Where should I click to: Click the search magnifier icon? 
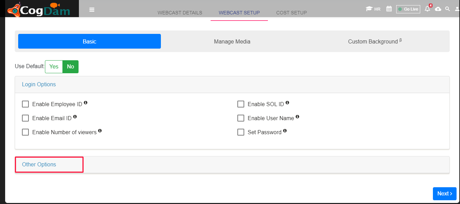(448, 9)
